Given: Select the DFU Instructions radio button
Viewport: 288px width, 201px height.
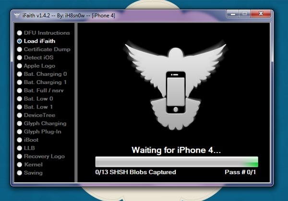Looking at the screenshot, I should [x=20, y=33].
